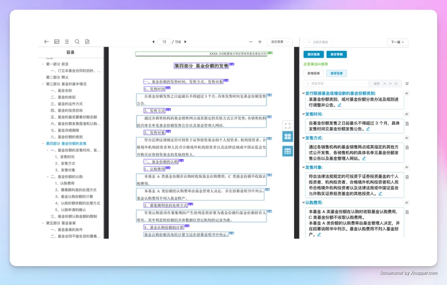Viewport: 447px width, 285px height.
Task: Collapse 第四部分 基金份额的发售 tree node
Action: click(43, 144)
